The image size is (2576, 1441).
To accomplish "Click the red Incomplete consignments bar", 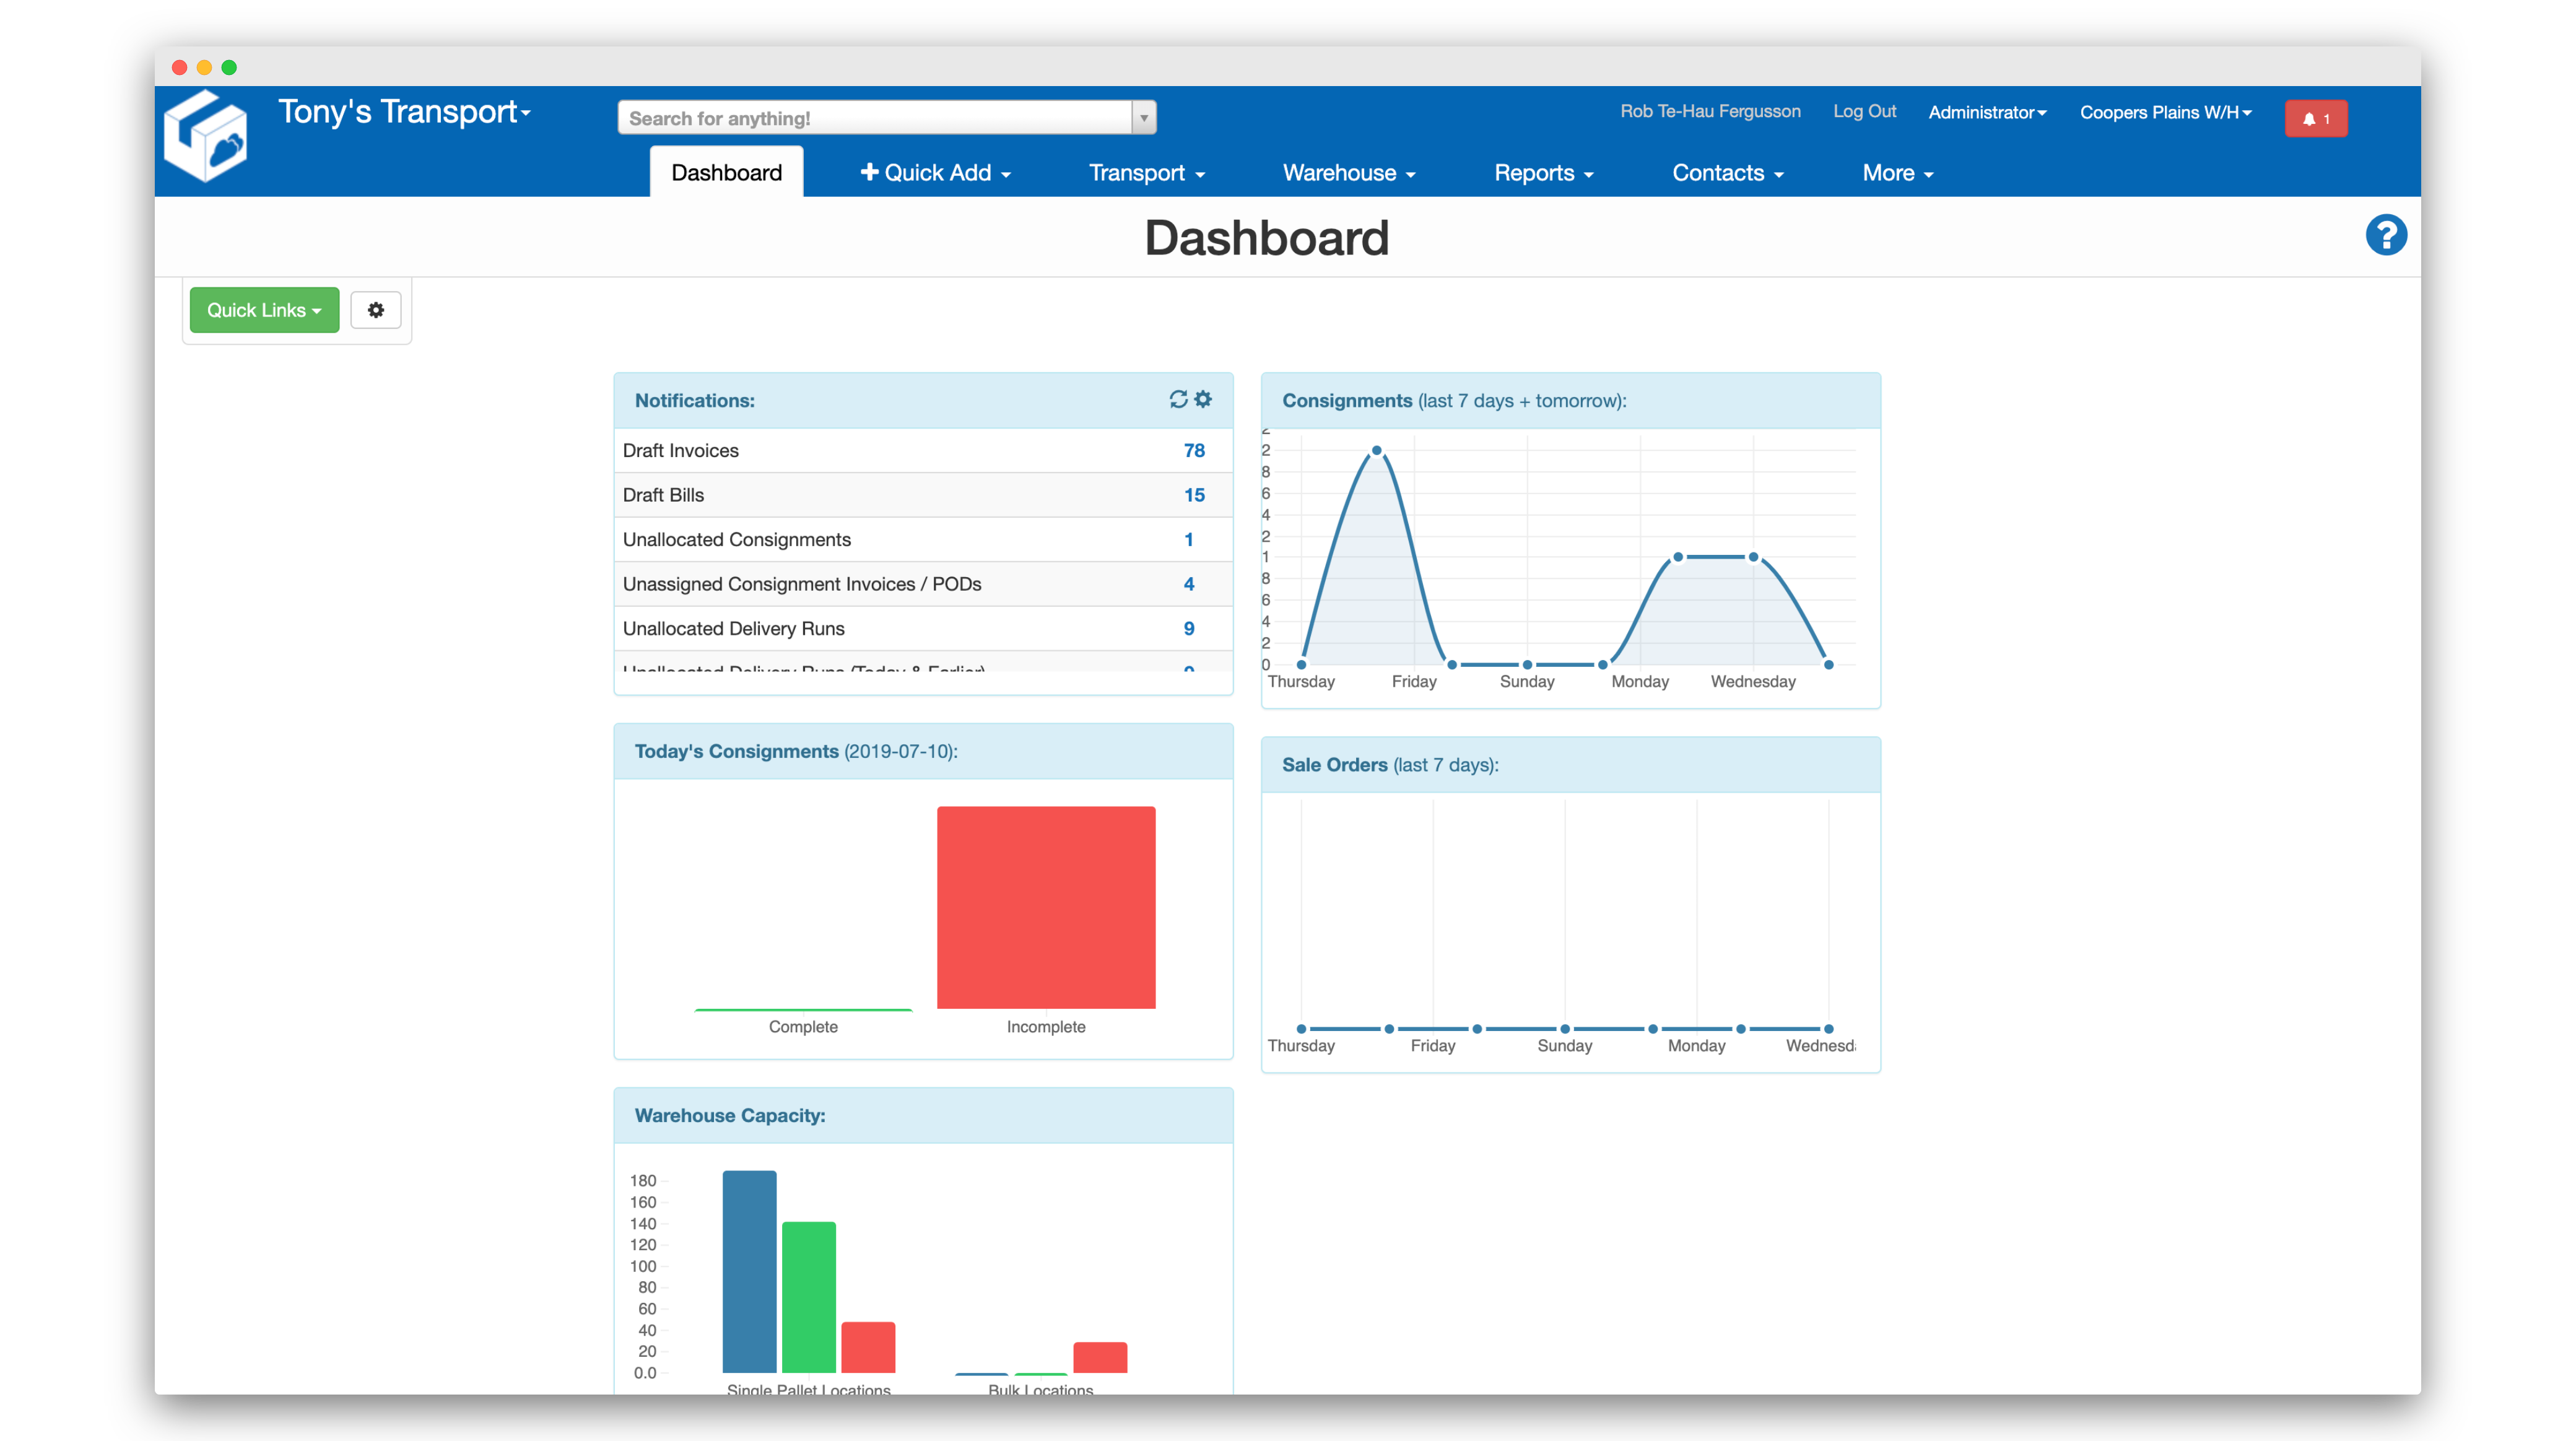I will point(1045,907).
